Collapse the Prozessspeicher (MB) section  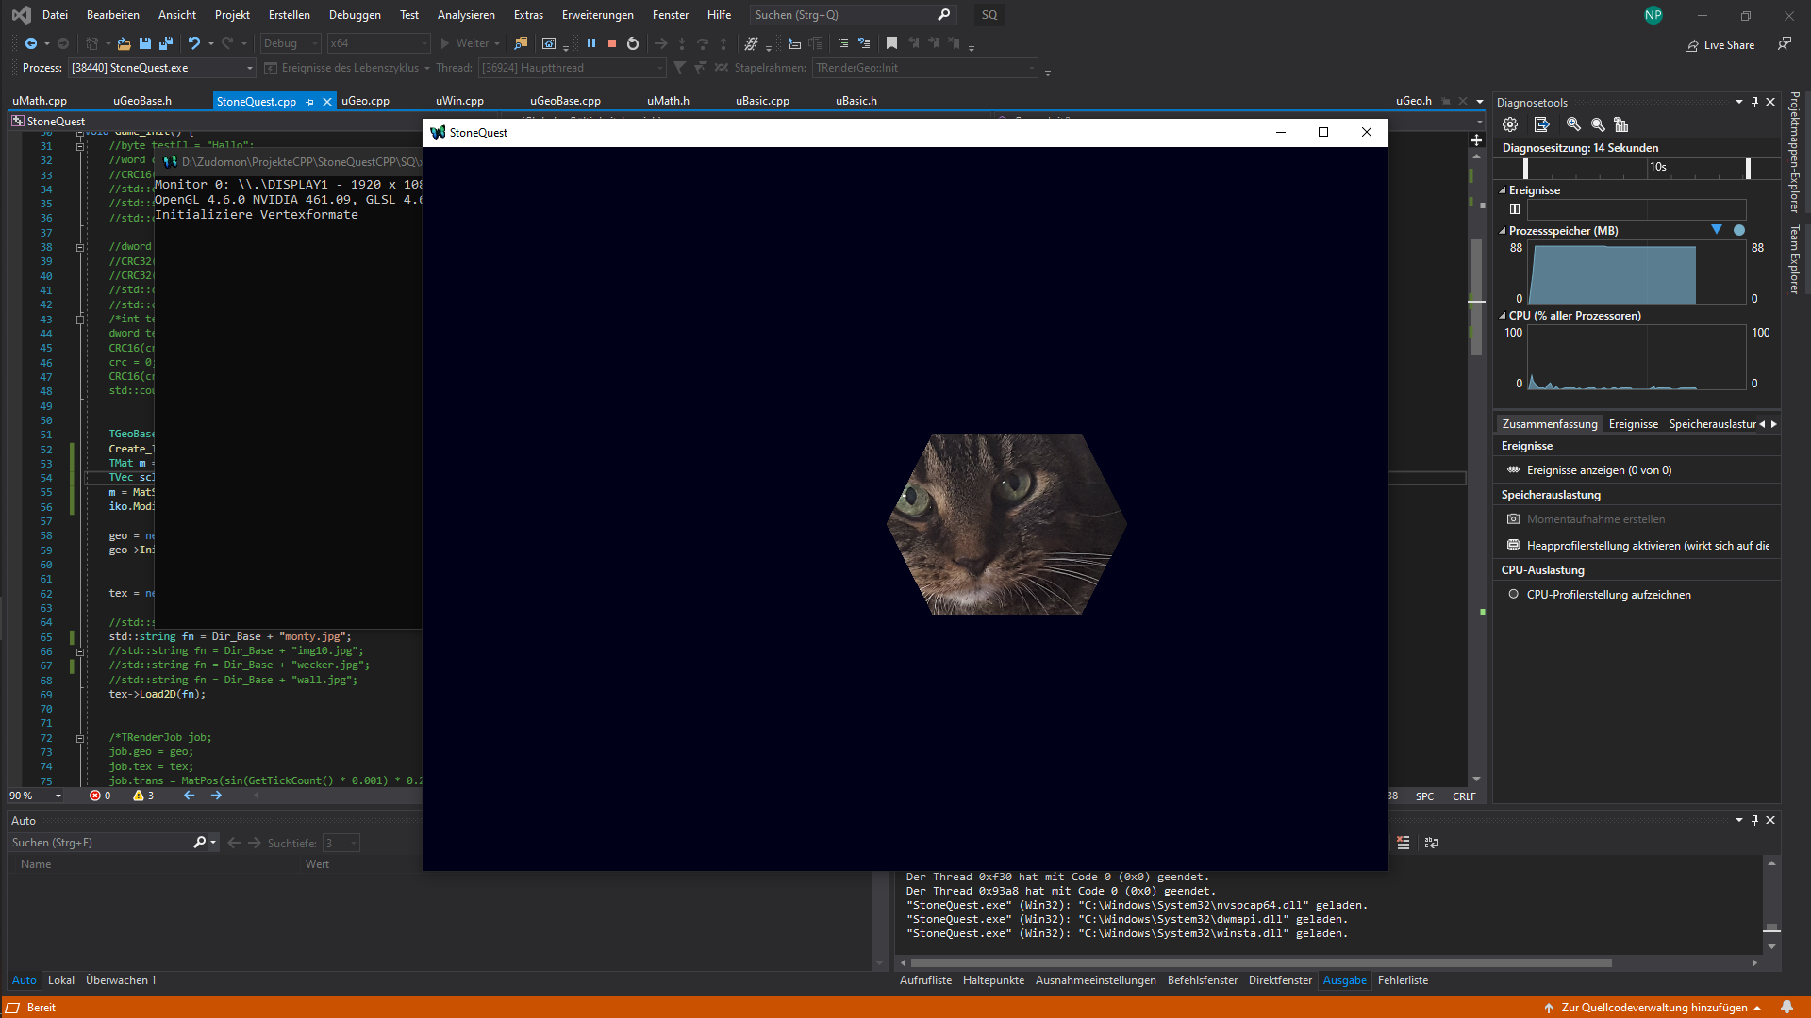[1503, 231]
